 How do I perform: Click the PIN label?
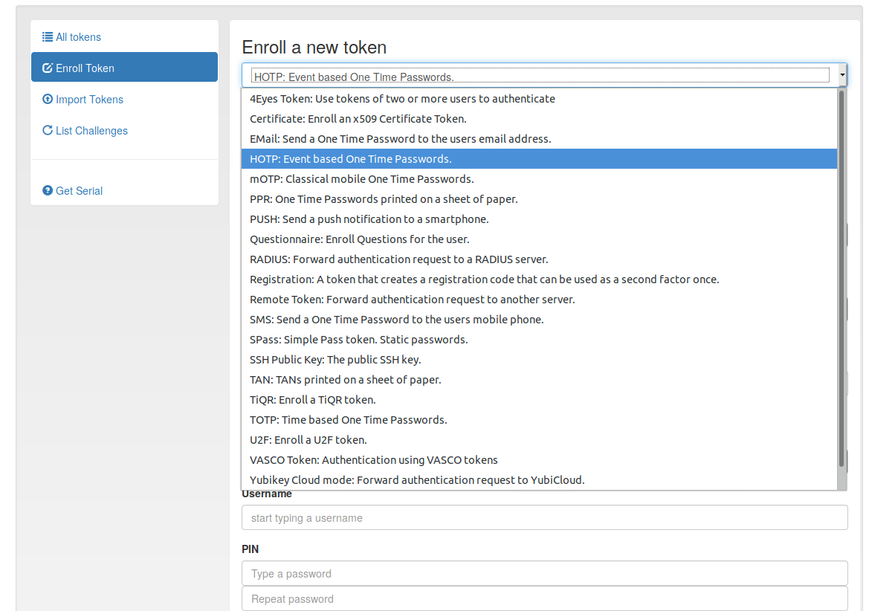(x=250, y=549)
